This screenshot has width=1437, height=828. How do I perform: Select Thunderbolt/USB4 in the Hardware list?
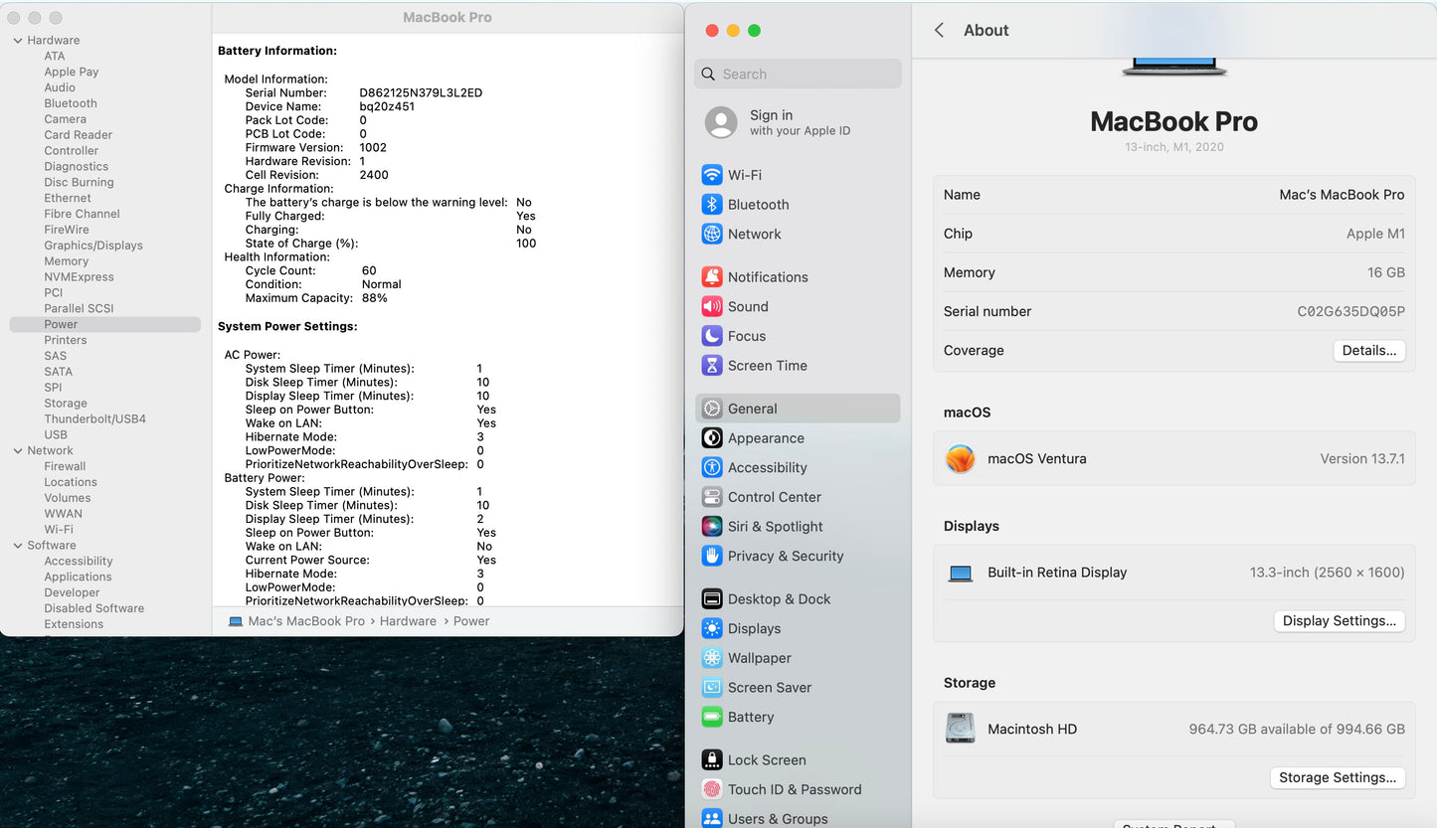pyautogui.click(x=94, y=419)
